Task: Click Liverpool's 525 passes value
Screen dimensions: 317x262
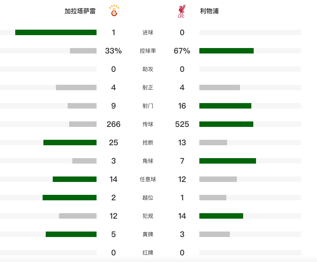Action: [182, 124]
